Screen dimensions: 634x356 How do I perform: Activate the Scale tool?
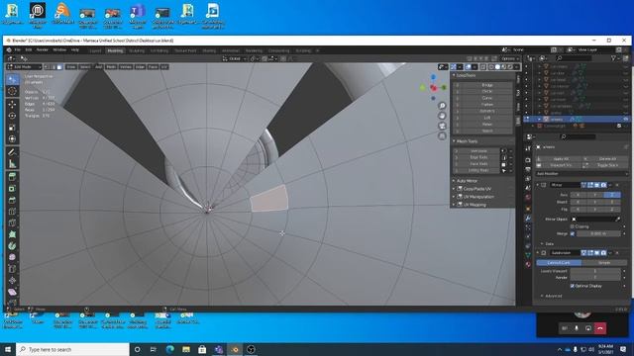[x=12, y=128]
